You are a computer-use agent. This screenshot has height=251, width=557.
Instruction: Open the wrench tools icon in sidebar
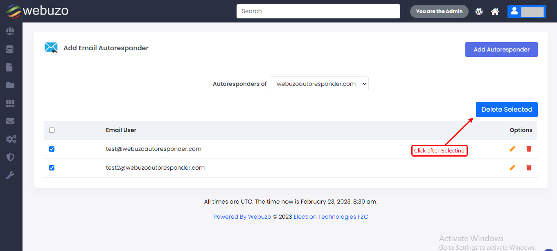(x=10, y=175)
